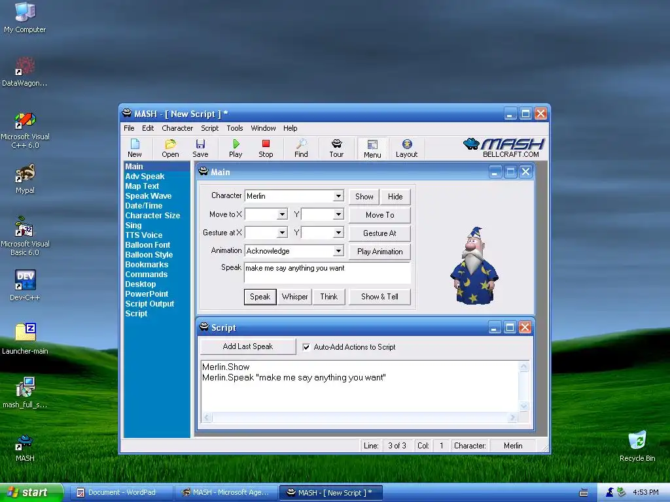Click the MASH title bar app icon
This screenshot has height=502, width=670.
tap(127, 114)
